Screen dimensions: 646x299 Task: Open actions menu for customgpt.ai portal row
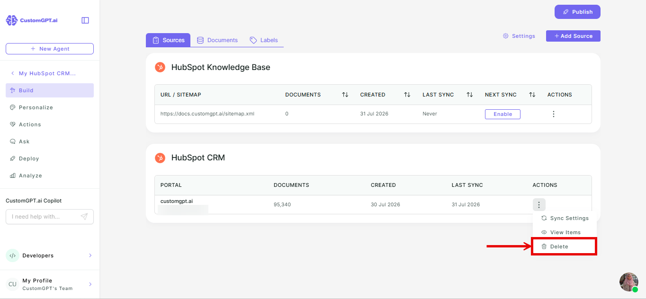[539, 204]
